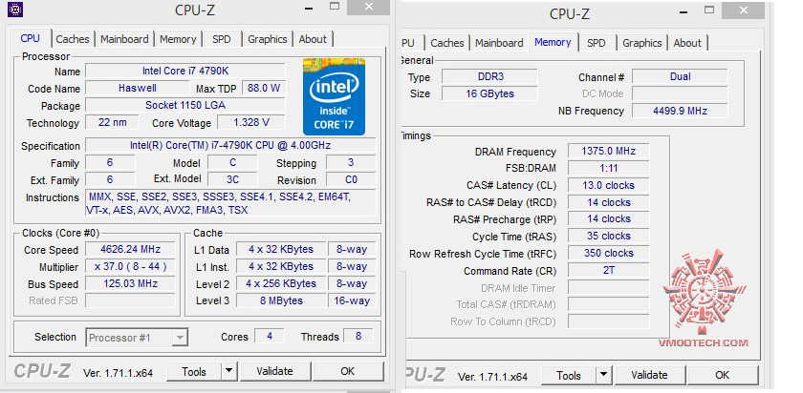This screenshot has width=803, height=393.
Task: Click the Intel Core i7 logo badge
Action: coord(334,97)
